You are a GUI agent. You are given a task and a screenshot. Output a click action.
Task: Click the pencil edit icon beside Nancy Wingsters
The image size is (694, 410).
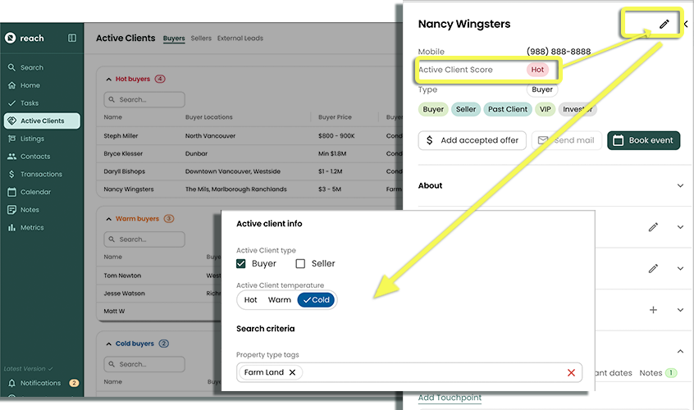tap(664, 25)
